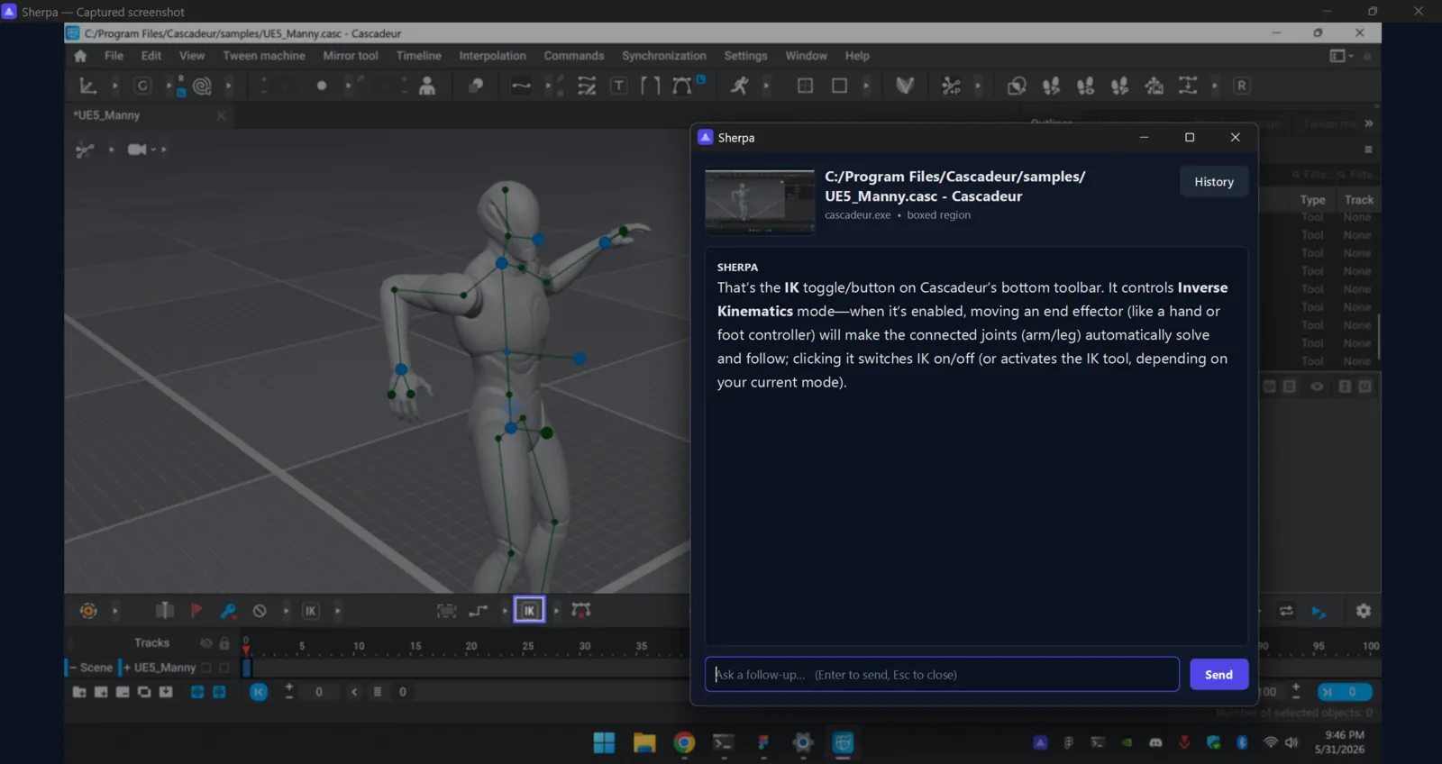
Task: Toggle second checkbox on UE5_Manny track
Action: tap(224, 668)
